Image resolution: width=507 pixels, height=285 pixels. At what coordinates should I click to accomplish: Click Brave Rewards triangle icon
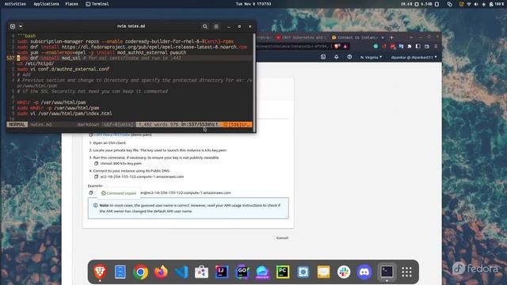coord(345,47)
